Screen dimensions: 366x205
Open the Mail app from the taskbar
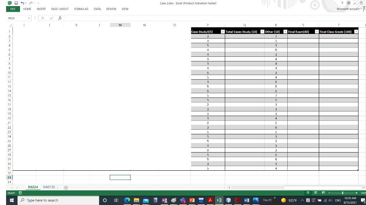coord(146,200)
